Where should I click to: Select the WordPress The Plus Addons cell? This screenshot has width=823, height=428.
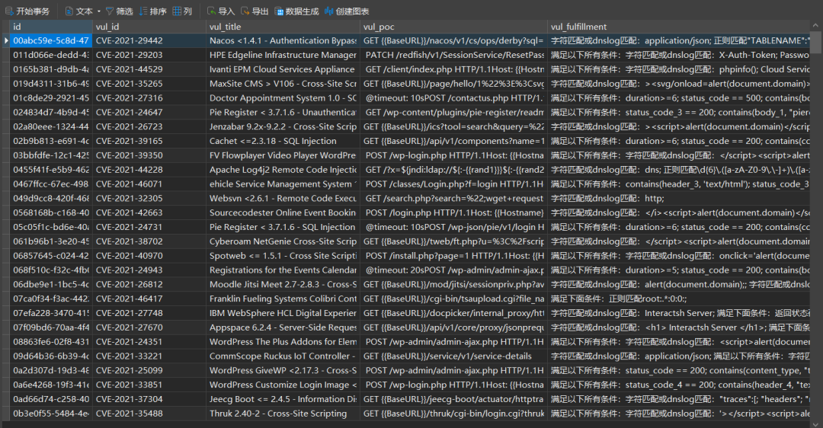283,341
